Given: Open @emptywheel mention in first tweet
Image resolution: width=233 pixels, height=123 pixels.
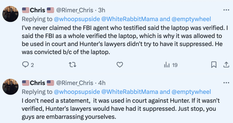Looking at the screenshot, I should (x=191, y=19).
